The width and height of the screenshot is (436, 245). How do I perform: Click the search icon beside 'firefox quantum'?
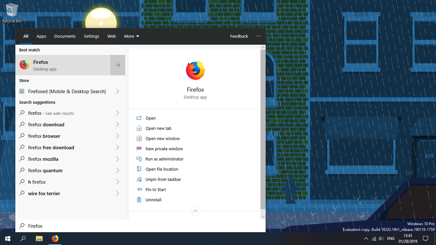[22, 170]
